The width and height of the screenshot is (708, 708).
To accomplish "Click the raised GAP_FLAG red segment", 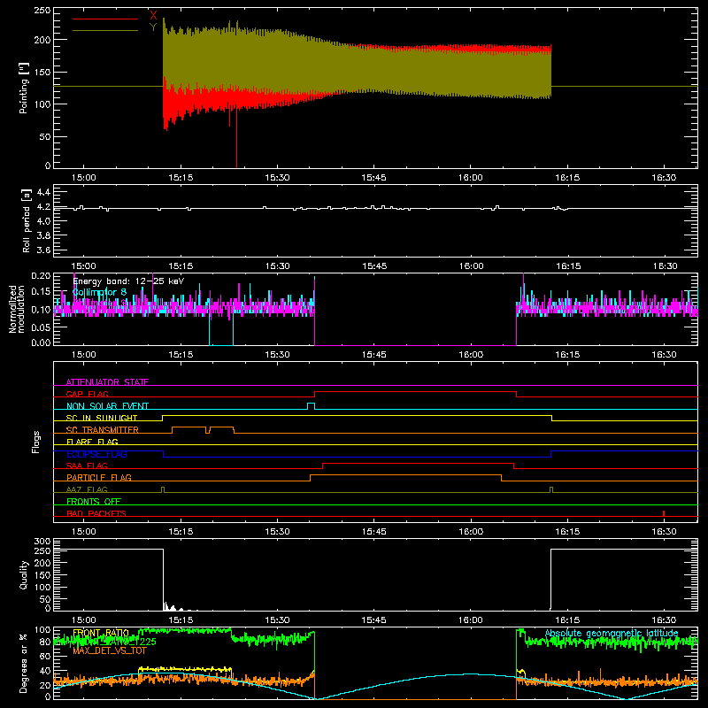I will click(x=415, y=391).
